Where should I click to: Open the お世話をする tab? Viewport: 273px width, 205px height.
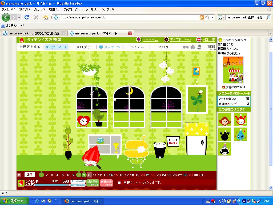[x=30, y=47]
